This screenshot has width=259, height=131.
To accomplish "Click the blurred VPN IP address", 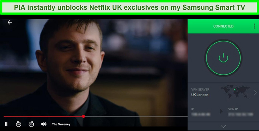I will point(241,114).
